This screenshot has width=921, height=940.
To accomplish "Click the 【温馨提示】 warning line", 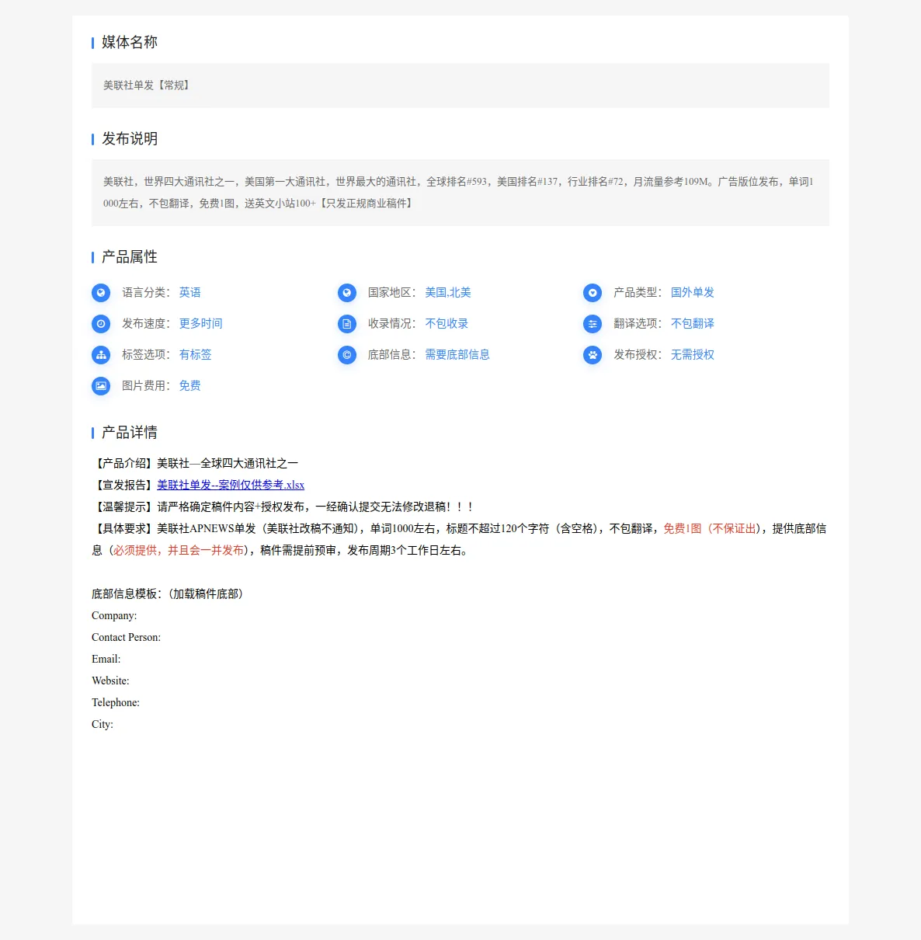I will [283, 507].
